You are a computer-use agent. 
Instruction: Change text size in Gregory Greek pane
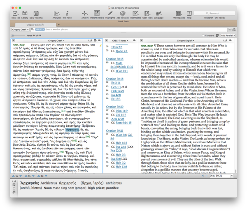90,40
